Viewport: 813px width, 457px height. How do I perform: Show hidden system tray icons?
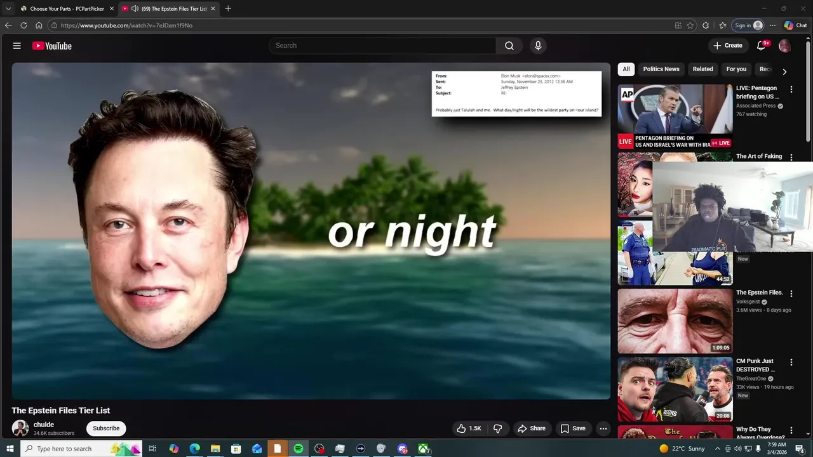(x=717, y=449)
